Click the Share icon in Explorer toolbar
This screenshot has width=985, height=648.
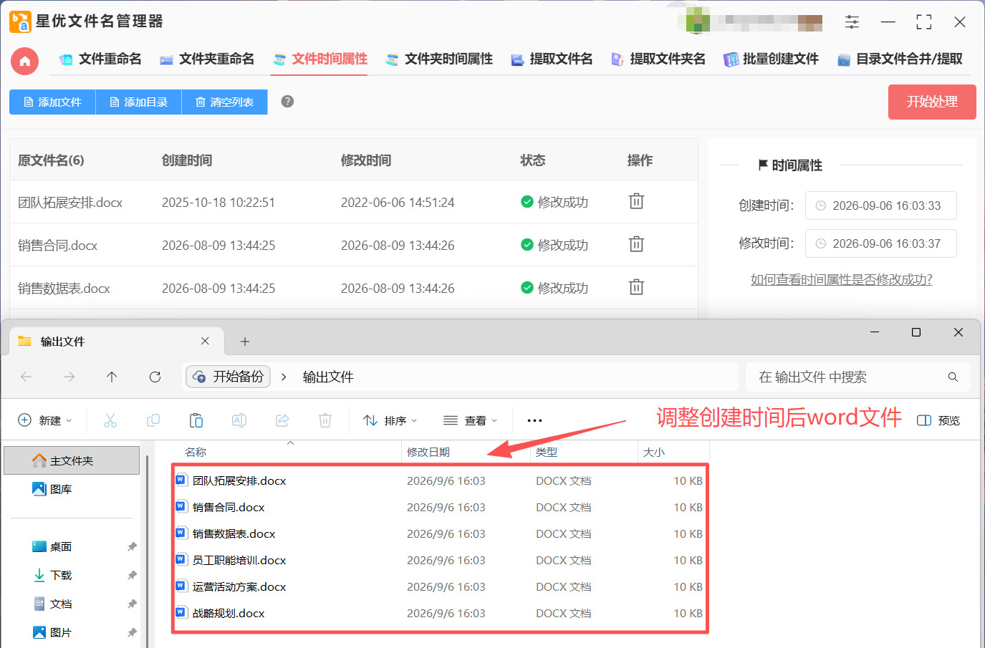coord(282,420)
